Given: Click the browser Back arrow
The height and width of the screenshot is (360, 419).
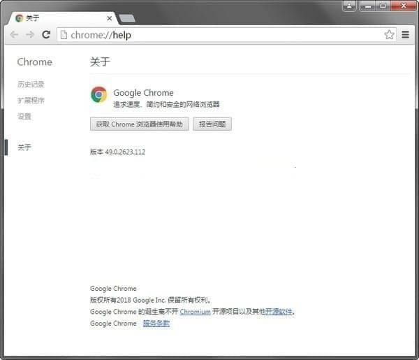Looking at the screenshot, I should click(x=14, y=34).
